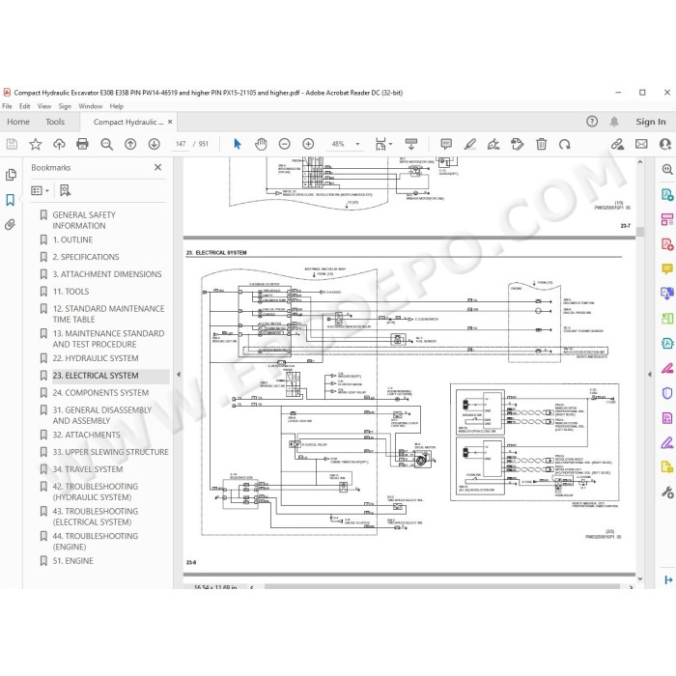This screenshot has width=676, height=676.
Task: Click the stamp tool icon
Action: pos(518,144)
